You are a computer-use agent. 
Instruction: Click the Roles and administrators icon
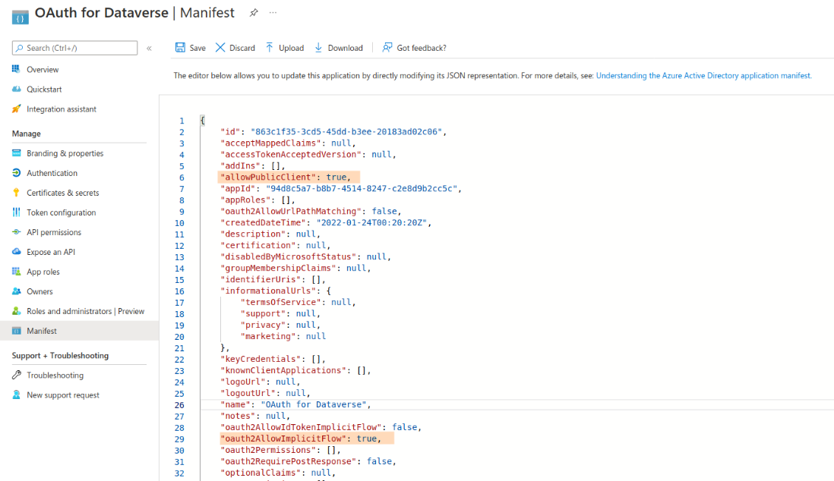pos(17,311)
